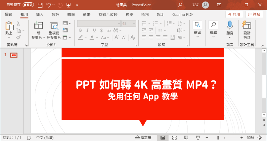Toggle text Shadow formatting
267x141 pixels.
101,30
